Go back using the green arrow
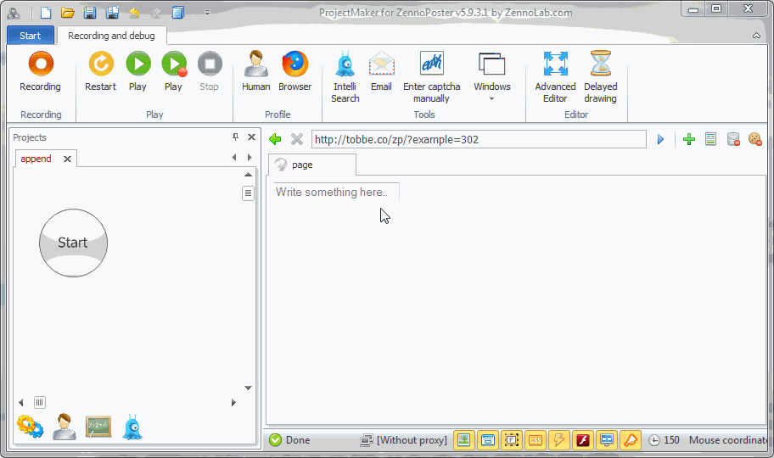Viewport: 774px width, 458px height. pyautogui.click(x=275, y=140)
